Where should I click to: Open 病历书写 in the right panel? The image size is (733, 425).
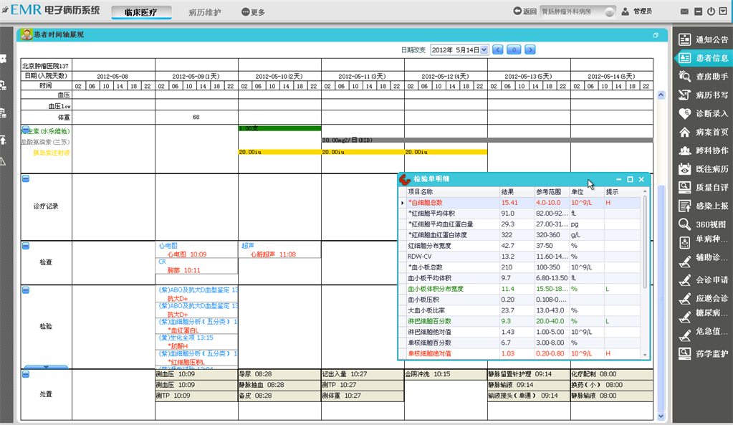point(703,95)
